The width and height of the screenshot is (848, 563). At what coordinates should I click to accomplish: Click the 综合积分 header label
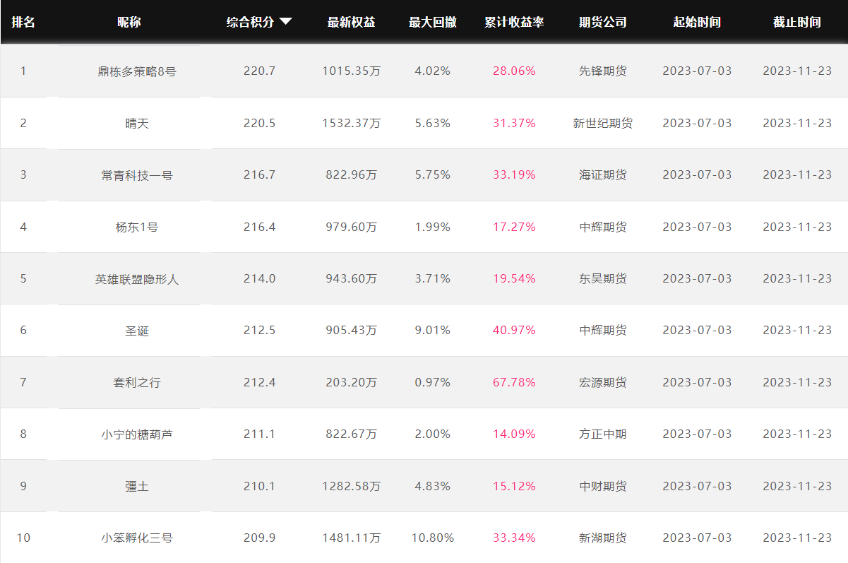[250, 22]
